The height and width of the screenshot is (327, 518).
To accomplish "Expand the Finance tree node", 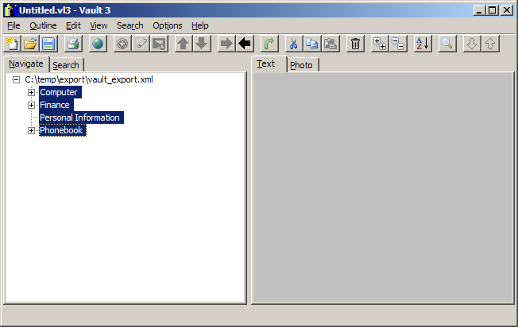I will [32, 105].
